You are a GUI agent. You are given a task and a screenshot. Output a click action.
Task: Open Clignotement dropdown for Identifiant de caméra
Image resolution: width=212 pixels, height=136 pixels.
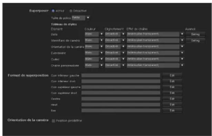pyautogui.click(x=115, y=40)
